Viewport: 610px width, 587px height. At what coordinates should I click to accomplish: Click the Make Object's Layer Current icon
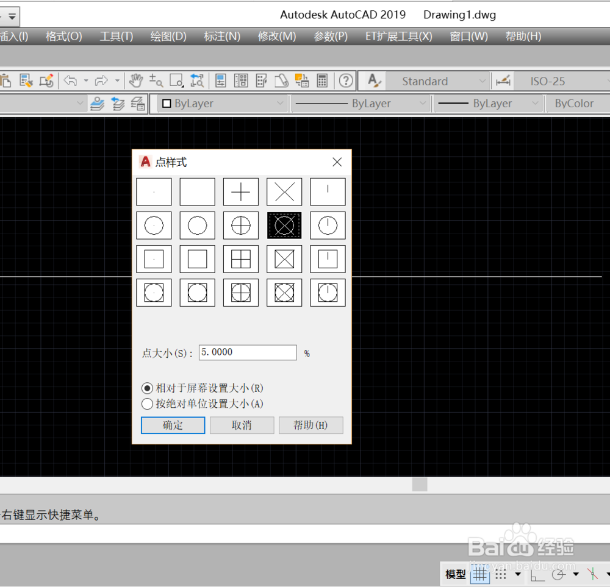[x=97, y=104]
